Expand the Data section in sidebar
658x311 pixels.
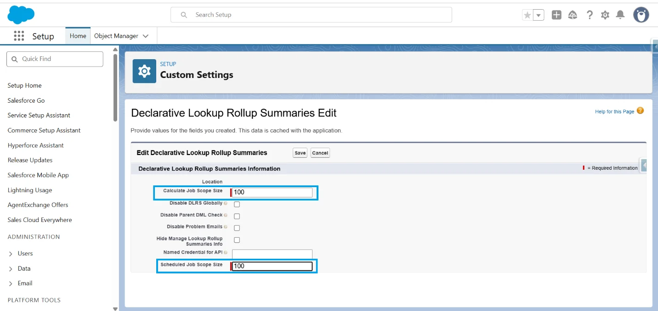(11, 269)
